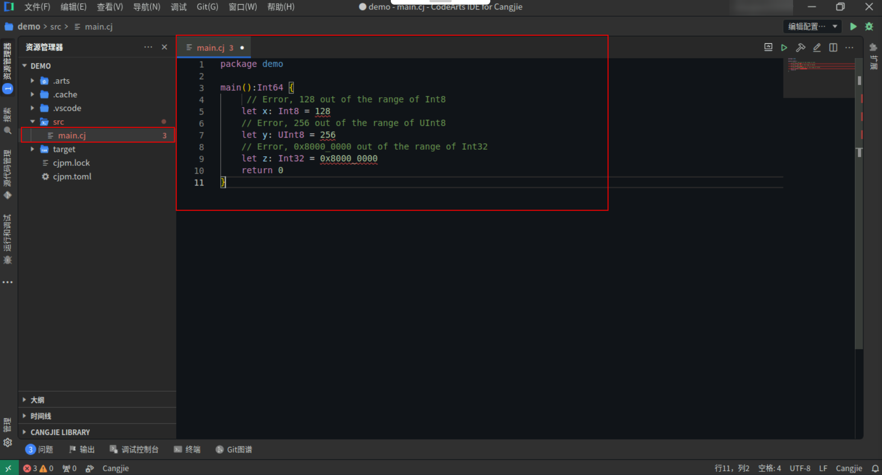Screen dimensions: 882x475
Task: Open the 导航(N) menu
Action: click(x=147, y=7)
